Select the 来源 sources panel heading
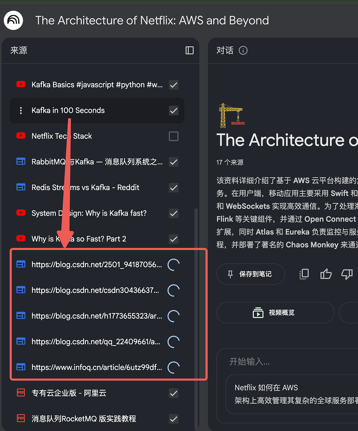 tap(19, 51)
